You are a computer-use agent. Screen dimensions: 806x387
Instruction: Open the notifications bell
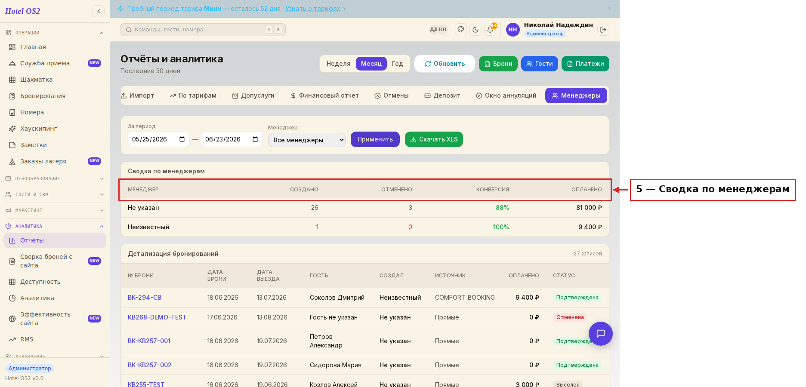pyautogui.click(x=490, y=30)
